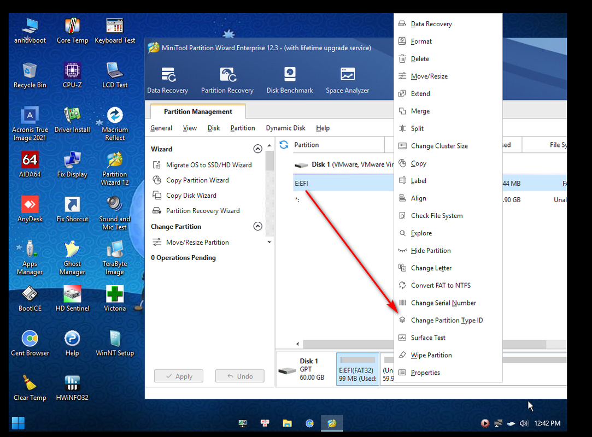Select the Partition Management tab
Image resolution: width=592 pixels, height=437 pixels.
(198, 111)
